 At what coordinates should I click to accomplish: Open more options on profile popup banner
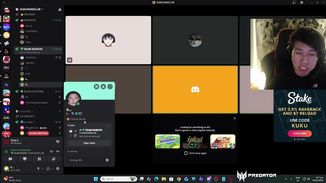[110, 87]
